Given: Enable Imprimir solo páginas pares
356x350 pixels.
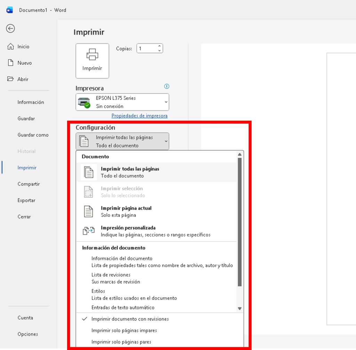Looking at the screenshot, I should 121,342.
